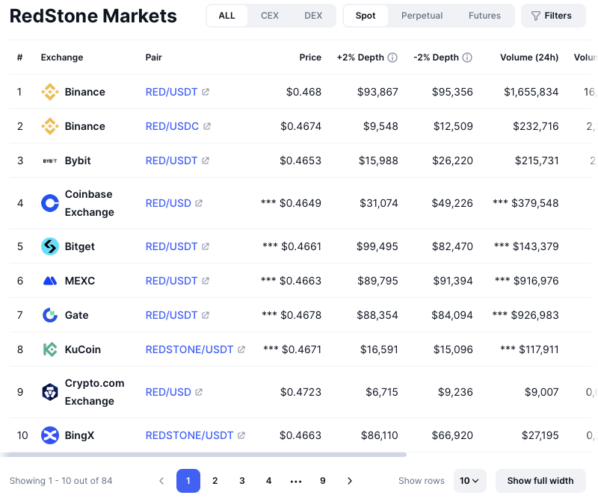Viewport: 598px width, 504px height.
Task: Switch to the Futures tab
Action: pos(484,16)
